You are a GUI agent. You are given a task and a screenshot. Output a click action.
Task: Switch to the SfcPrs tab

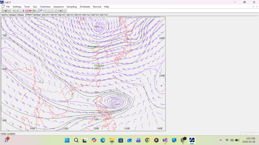pyautogui.click(x=5, y=15)
